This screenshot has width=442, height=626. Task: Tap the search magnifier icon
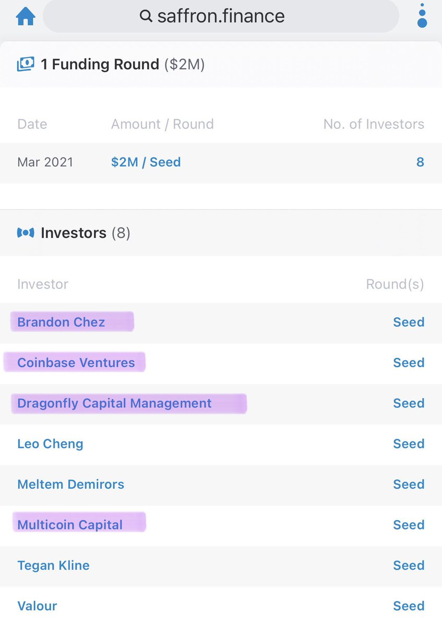tap(146, 16)
